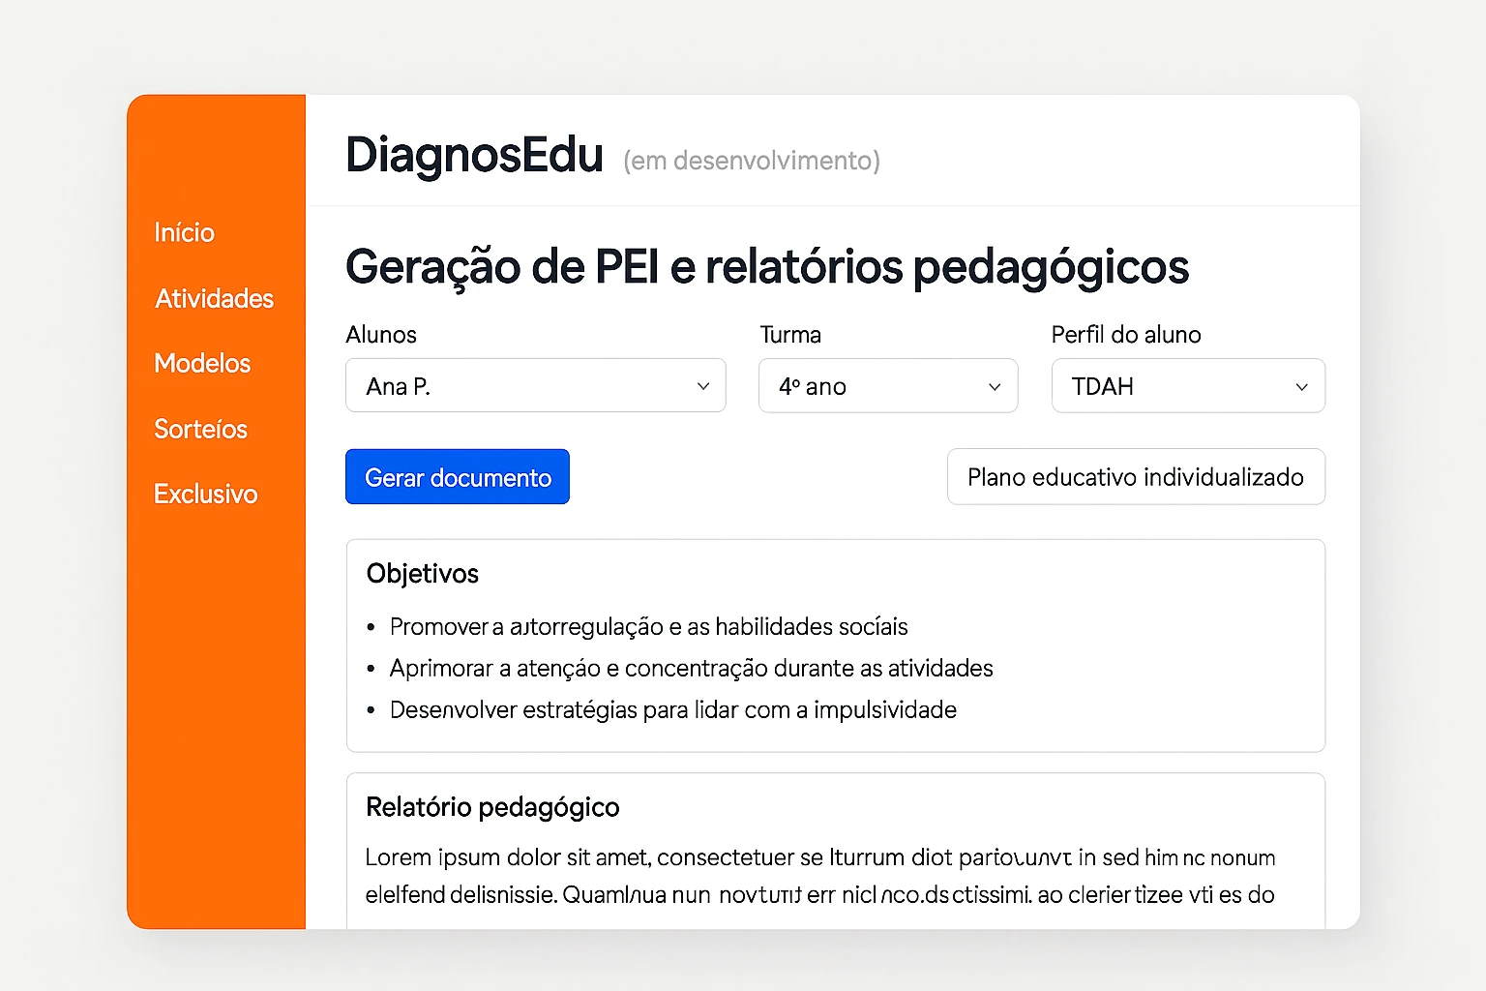Image resolution: width=1486 pixels, height=991 pixels.
Task: Select the autorregulação objective bullet
Action: pos(648,627)
